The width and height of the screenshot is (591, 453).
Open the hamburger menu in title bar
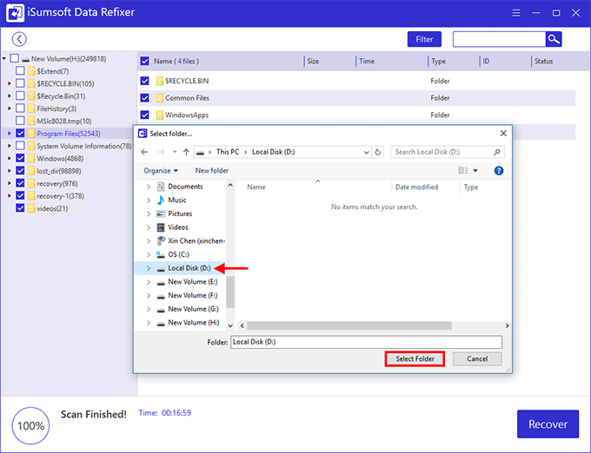point(516,13)
